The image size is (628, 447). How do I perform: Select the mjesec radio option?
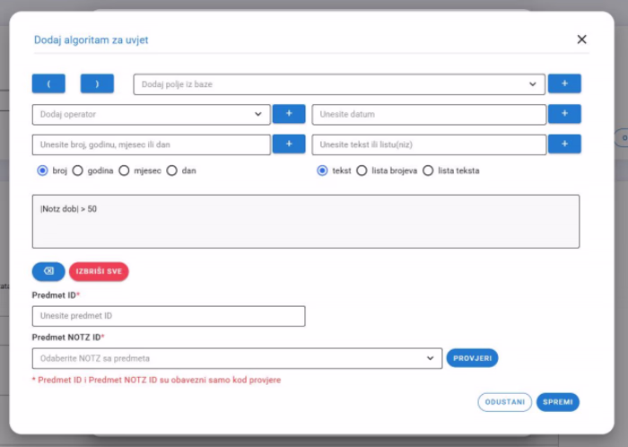point(124,171)
